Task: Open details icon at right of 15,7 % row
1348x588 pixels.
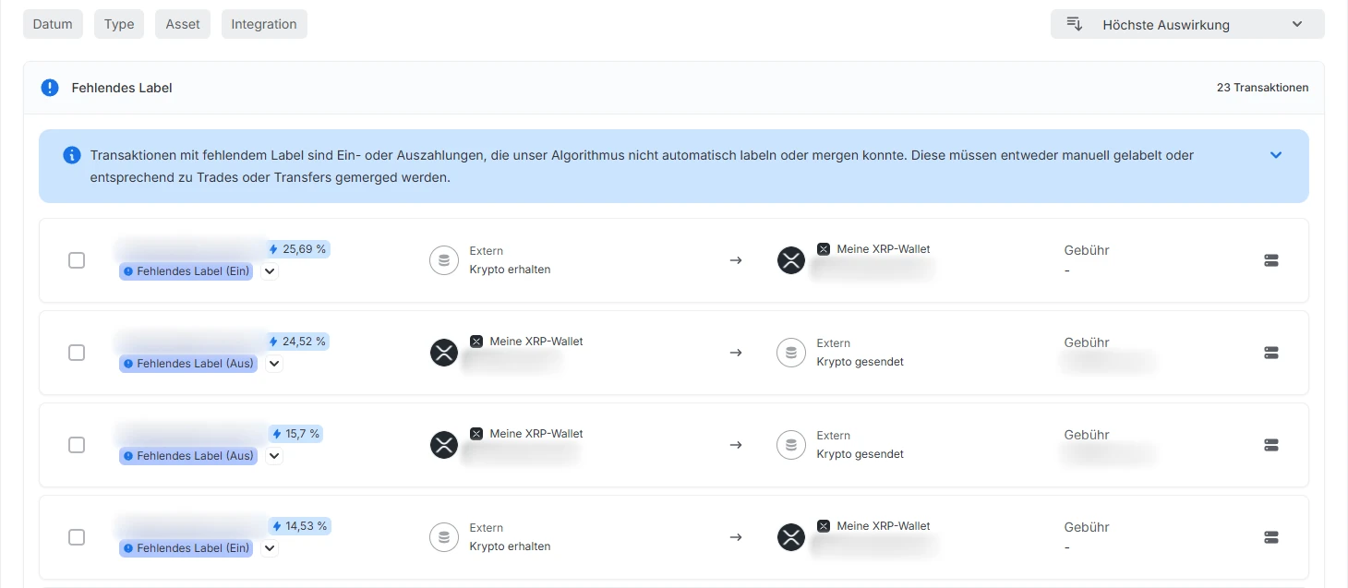Action: pos(1271,445)
